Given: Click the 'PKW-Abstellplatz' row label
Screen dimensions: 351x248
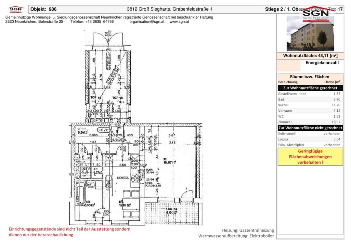Looking at the screenshot, I should pos(291,145).
